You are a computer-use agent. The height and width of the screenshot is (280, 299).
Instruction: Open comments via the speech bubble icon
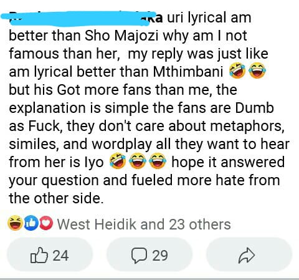click(139, 256)
